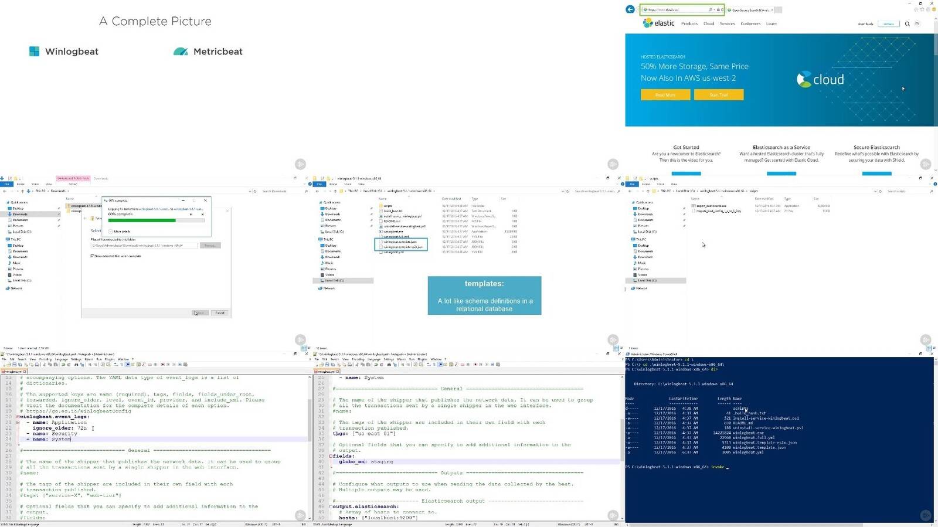Open address history dropdown in Downloads window

(x=250, y=191)
